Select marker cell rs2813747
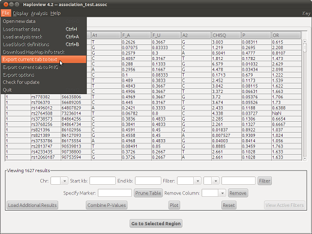The height and width of the screenshot is (234, 312). coord(46,146)
